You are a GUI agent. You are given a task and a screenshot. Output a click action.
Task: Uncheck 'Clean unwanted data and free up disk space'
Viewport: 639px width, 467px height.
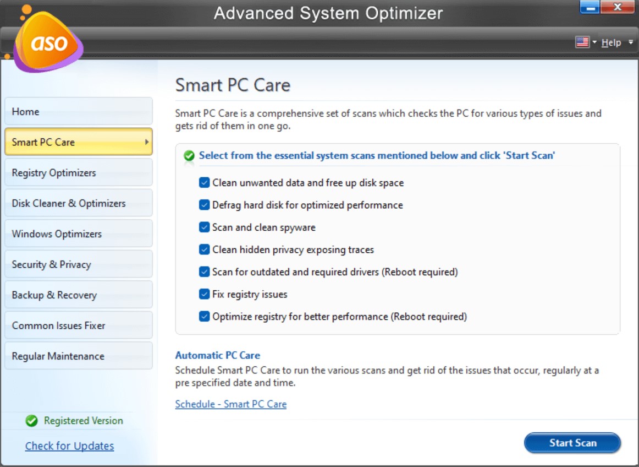pos(204,183)
